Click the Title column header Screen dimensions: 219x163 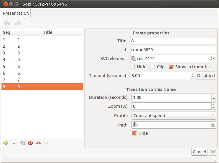pos(48,32)
